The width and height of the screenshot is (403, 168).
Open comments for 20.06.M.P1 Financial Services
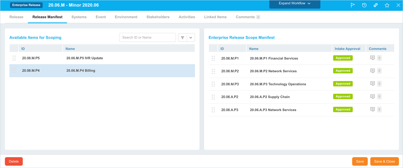point(373,58)
